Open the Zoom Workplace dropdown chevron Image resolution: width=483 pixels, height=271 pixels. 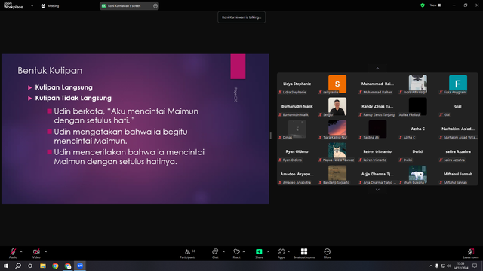coord(32,5)
